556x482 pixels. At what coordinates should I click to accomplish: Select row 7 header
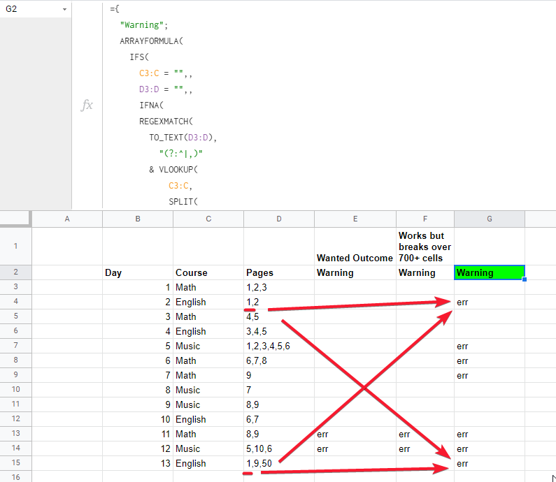[15, 346]
